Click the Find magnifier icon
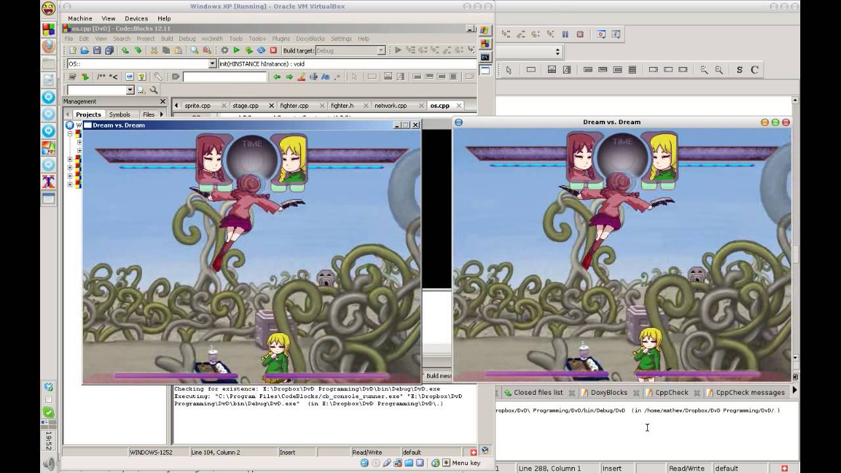Viewport: 841px width, 473px height. [x=194, y=51]
